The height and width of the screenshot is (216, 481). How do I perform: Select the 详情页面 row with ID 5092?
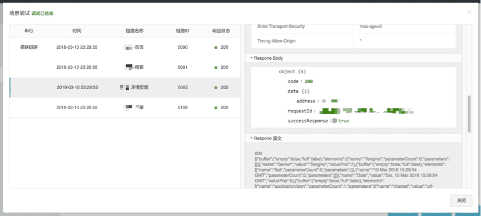click(x=125, y=88)
